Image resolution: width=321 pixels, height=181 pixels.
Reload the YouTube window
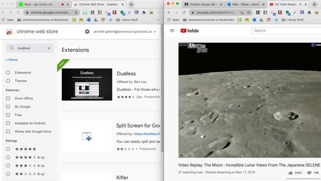click(x=184, y=13)
